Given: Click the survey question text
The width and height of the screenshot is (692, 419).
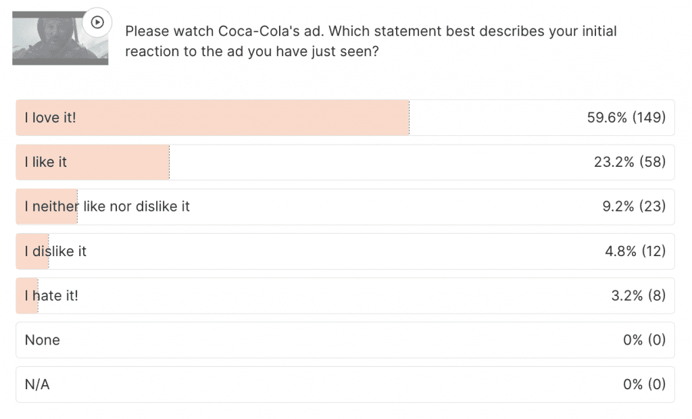Looking at the screenshot, I should click(370, 41).
